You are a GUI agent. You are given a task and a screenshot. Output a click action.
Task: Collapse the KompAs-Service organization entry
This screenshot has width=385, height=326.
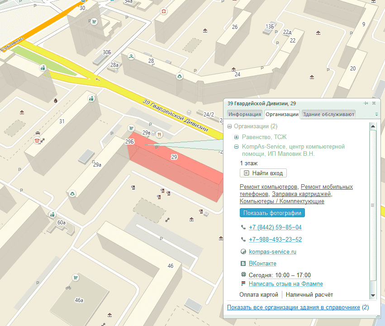click(x=237, y=147)
